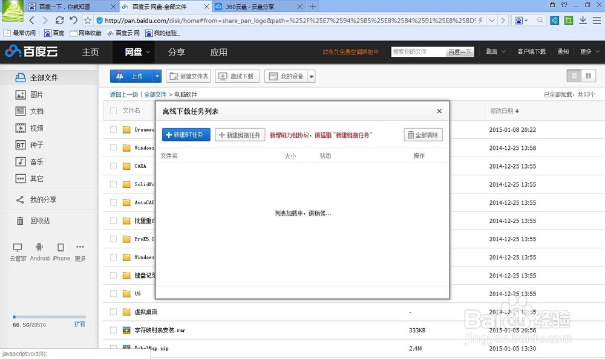Click 新建文件夹 button
Image resolution: width=605 pixels, height=359 pixels.
[x=188, y=76]
